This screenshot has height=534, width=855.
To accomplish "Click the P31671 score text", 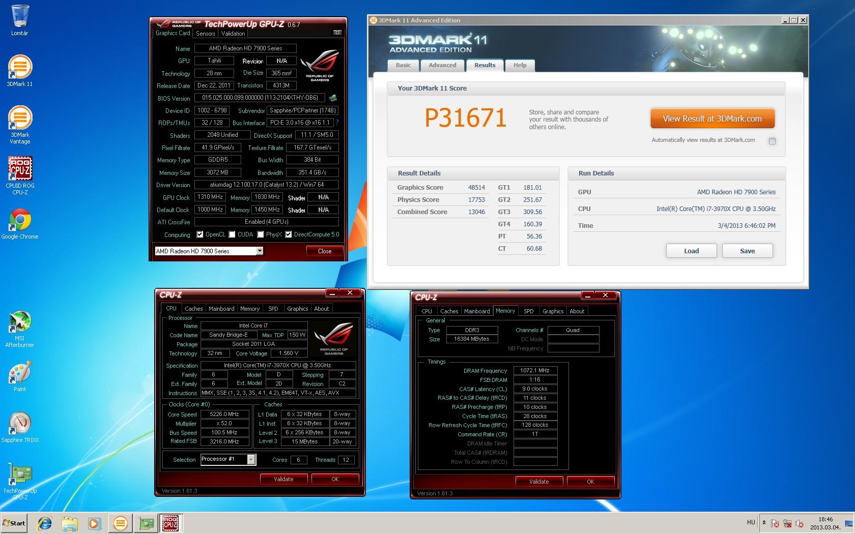I will point(466,118).
